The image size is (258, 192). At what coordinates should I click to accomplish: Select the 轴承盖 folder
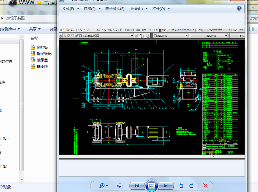[42, 60]
